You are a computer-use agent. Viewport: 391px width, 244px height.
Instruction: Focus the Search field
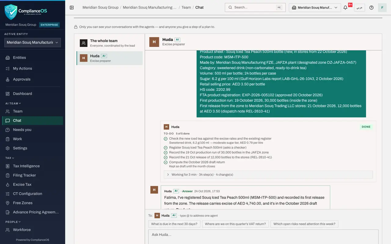[255, 7]
